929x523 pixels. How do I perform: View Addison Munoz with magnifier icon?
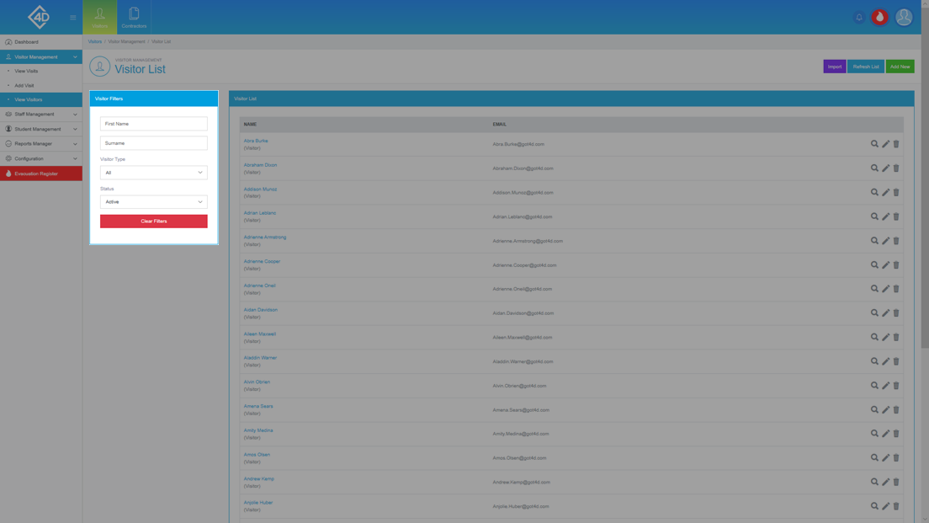[874, 192]
